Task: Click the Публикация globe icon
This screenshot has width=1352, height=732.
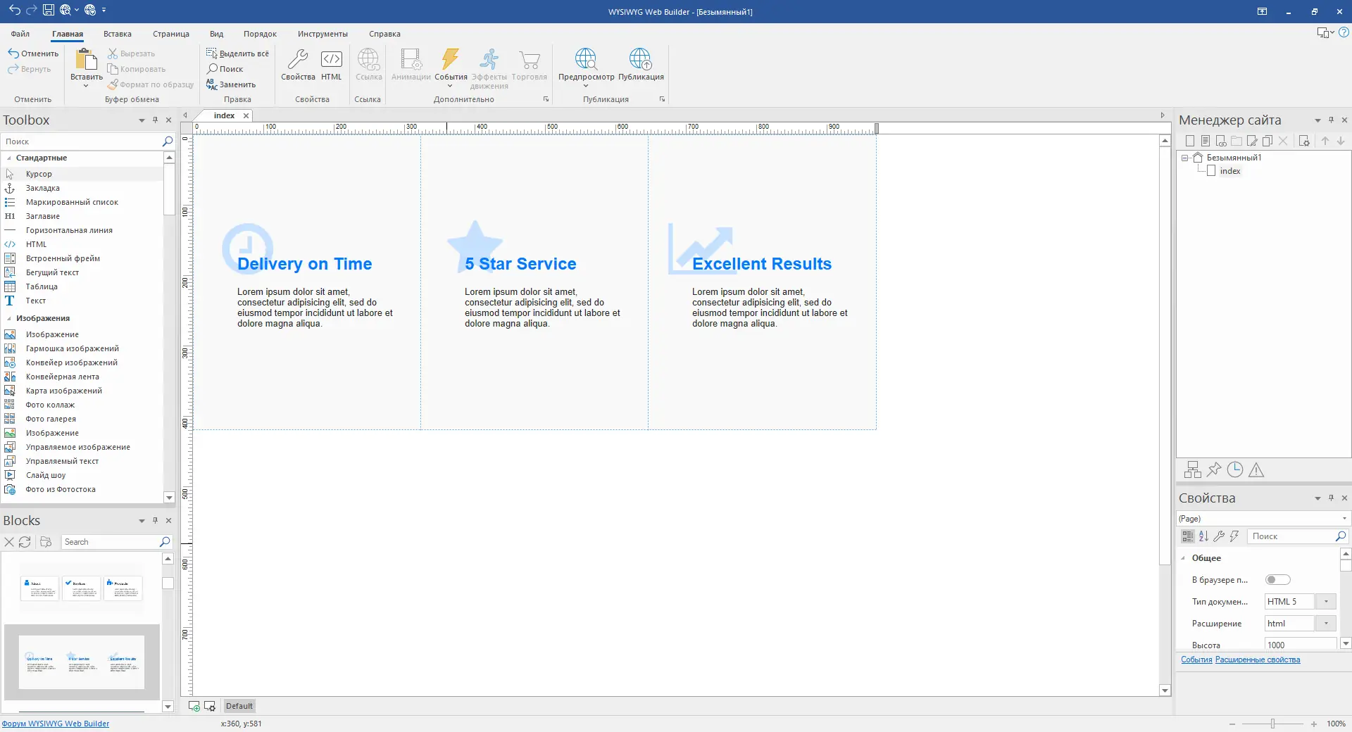Action: [x=641, y=65]
